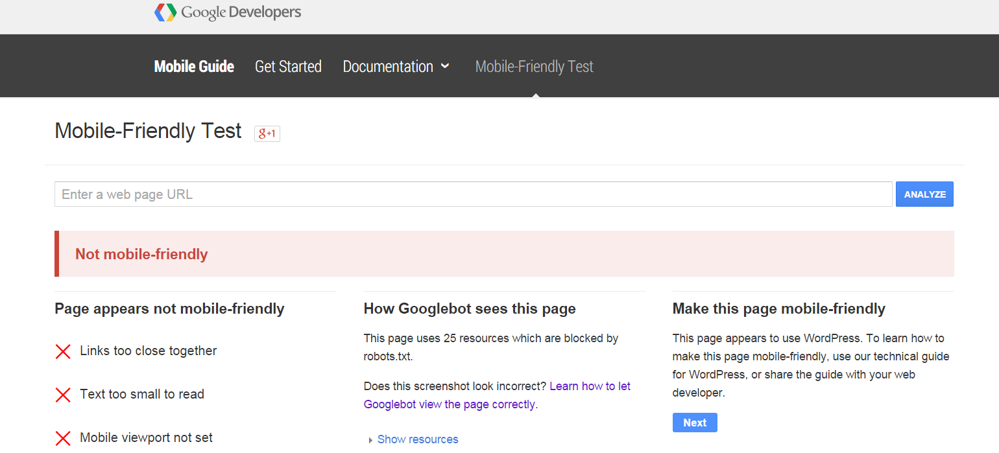Click the Mobile-Friendly Test page heading
Image resolution: width=999 pixels, height=453 pixels.
pyautogui.click(x=148, y=131)
